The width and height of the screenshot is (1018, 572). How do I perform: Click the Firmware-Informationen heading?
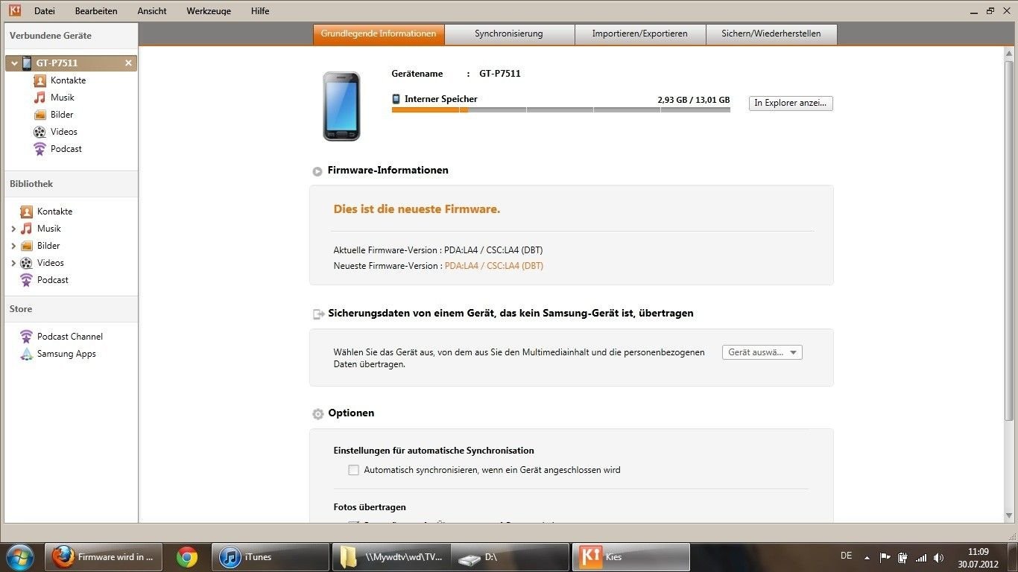point(388,171)
